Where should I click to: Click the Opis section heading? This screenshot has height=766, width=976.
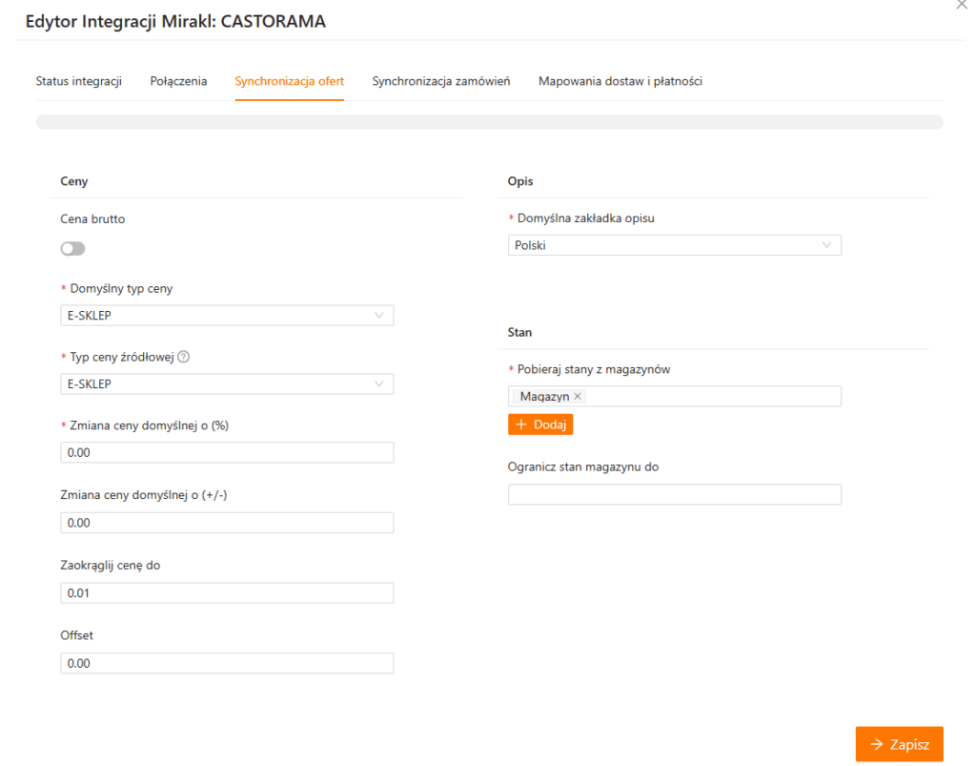point(520,181)
